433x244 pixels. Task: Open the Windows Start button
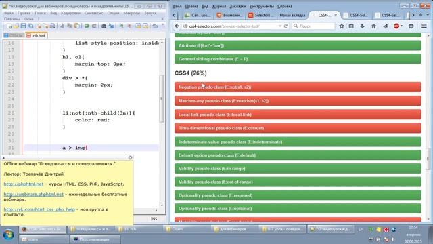point(9,235)
